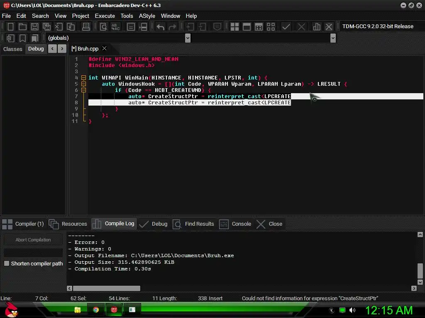Click the Delete Profiling Information icon
This screenshot has width=425, height=318.
(x=329, y=26)
